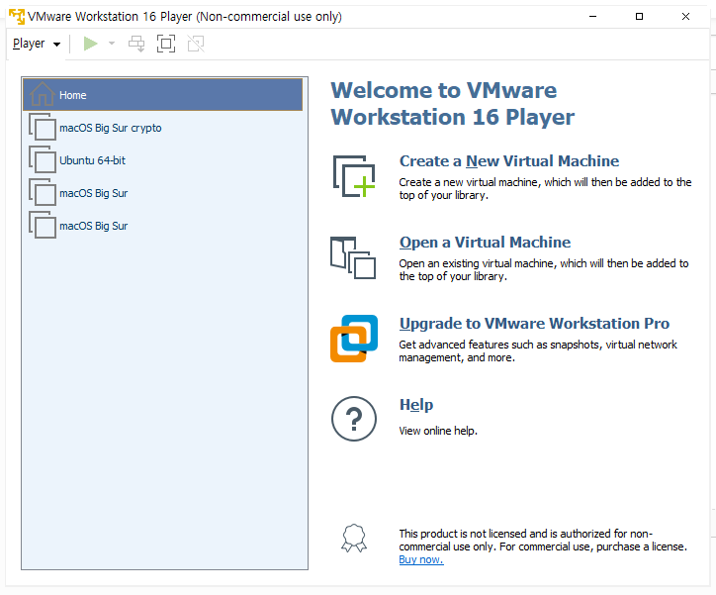Enter full screen mode via toolbar icon

click(x=166, y=44)
